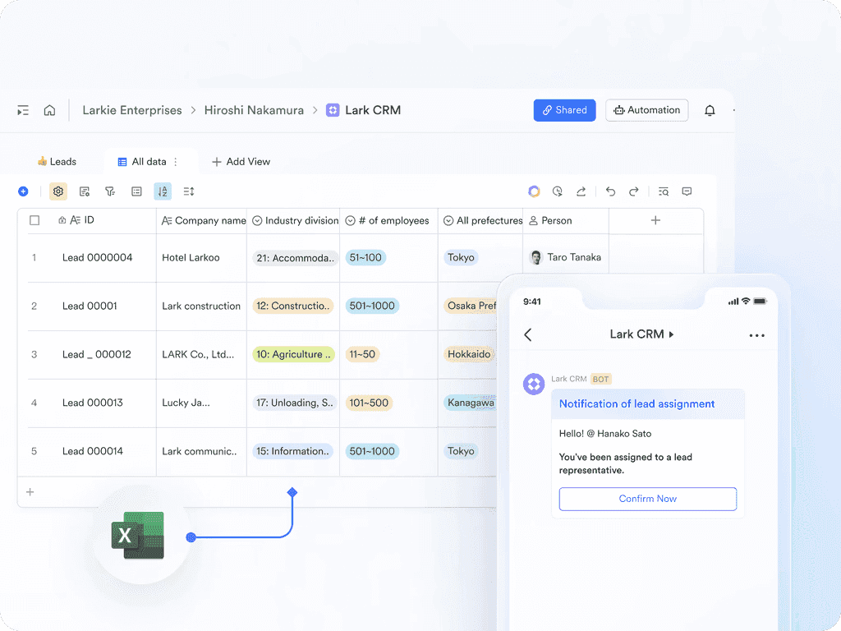Click the A-Z sort icon
841x631 pixels.
click(x=163, y=191)
